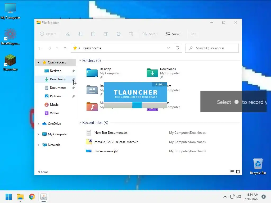The height and width of the screenshot is (203, 271).
Task: Open the Sort dropdown menu
Action: [150, 34]
